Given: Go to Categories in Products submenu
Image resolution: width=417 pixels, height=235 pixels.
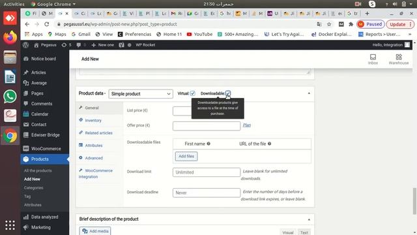Looking at the screenshot, I should pos(33,188).
